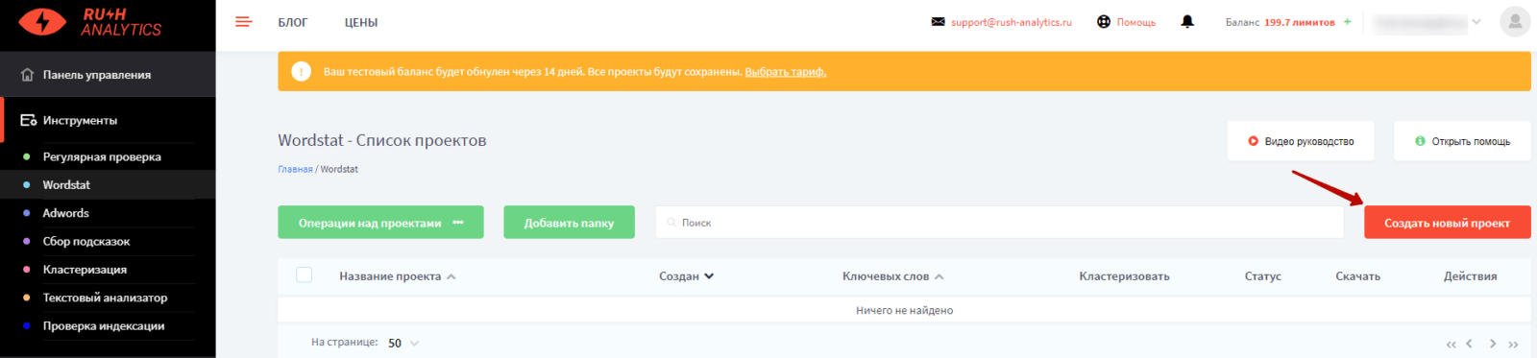Click the home icon beside Панель управления
This screenshot has height=358, width=1537.
(27, 75)
